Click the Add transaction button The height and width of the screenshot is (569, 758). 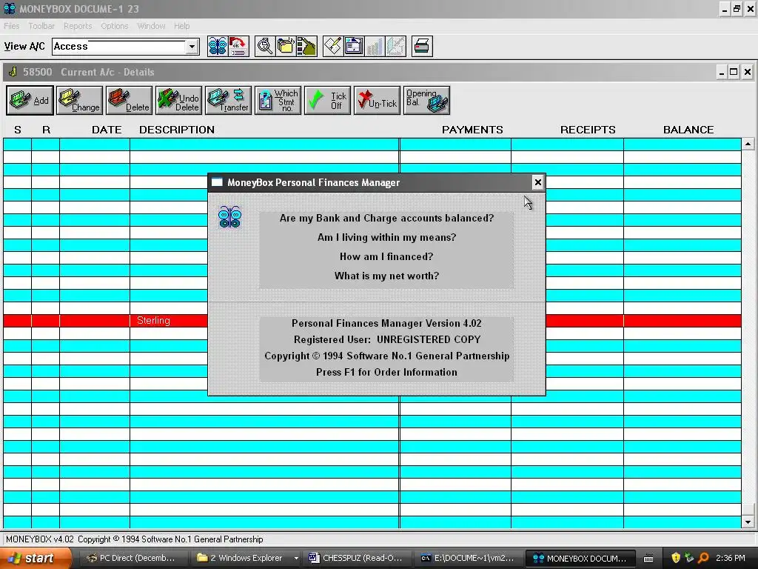click(30, 101)
